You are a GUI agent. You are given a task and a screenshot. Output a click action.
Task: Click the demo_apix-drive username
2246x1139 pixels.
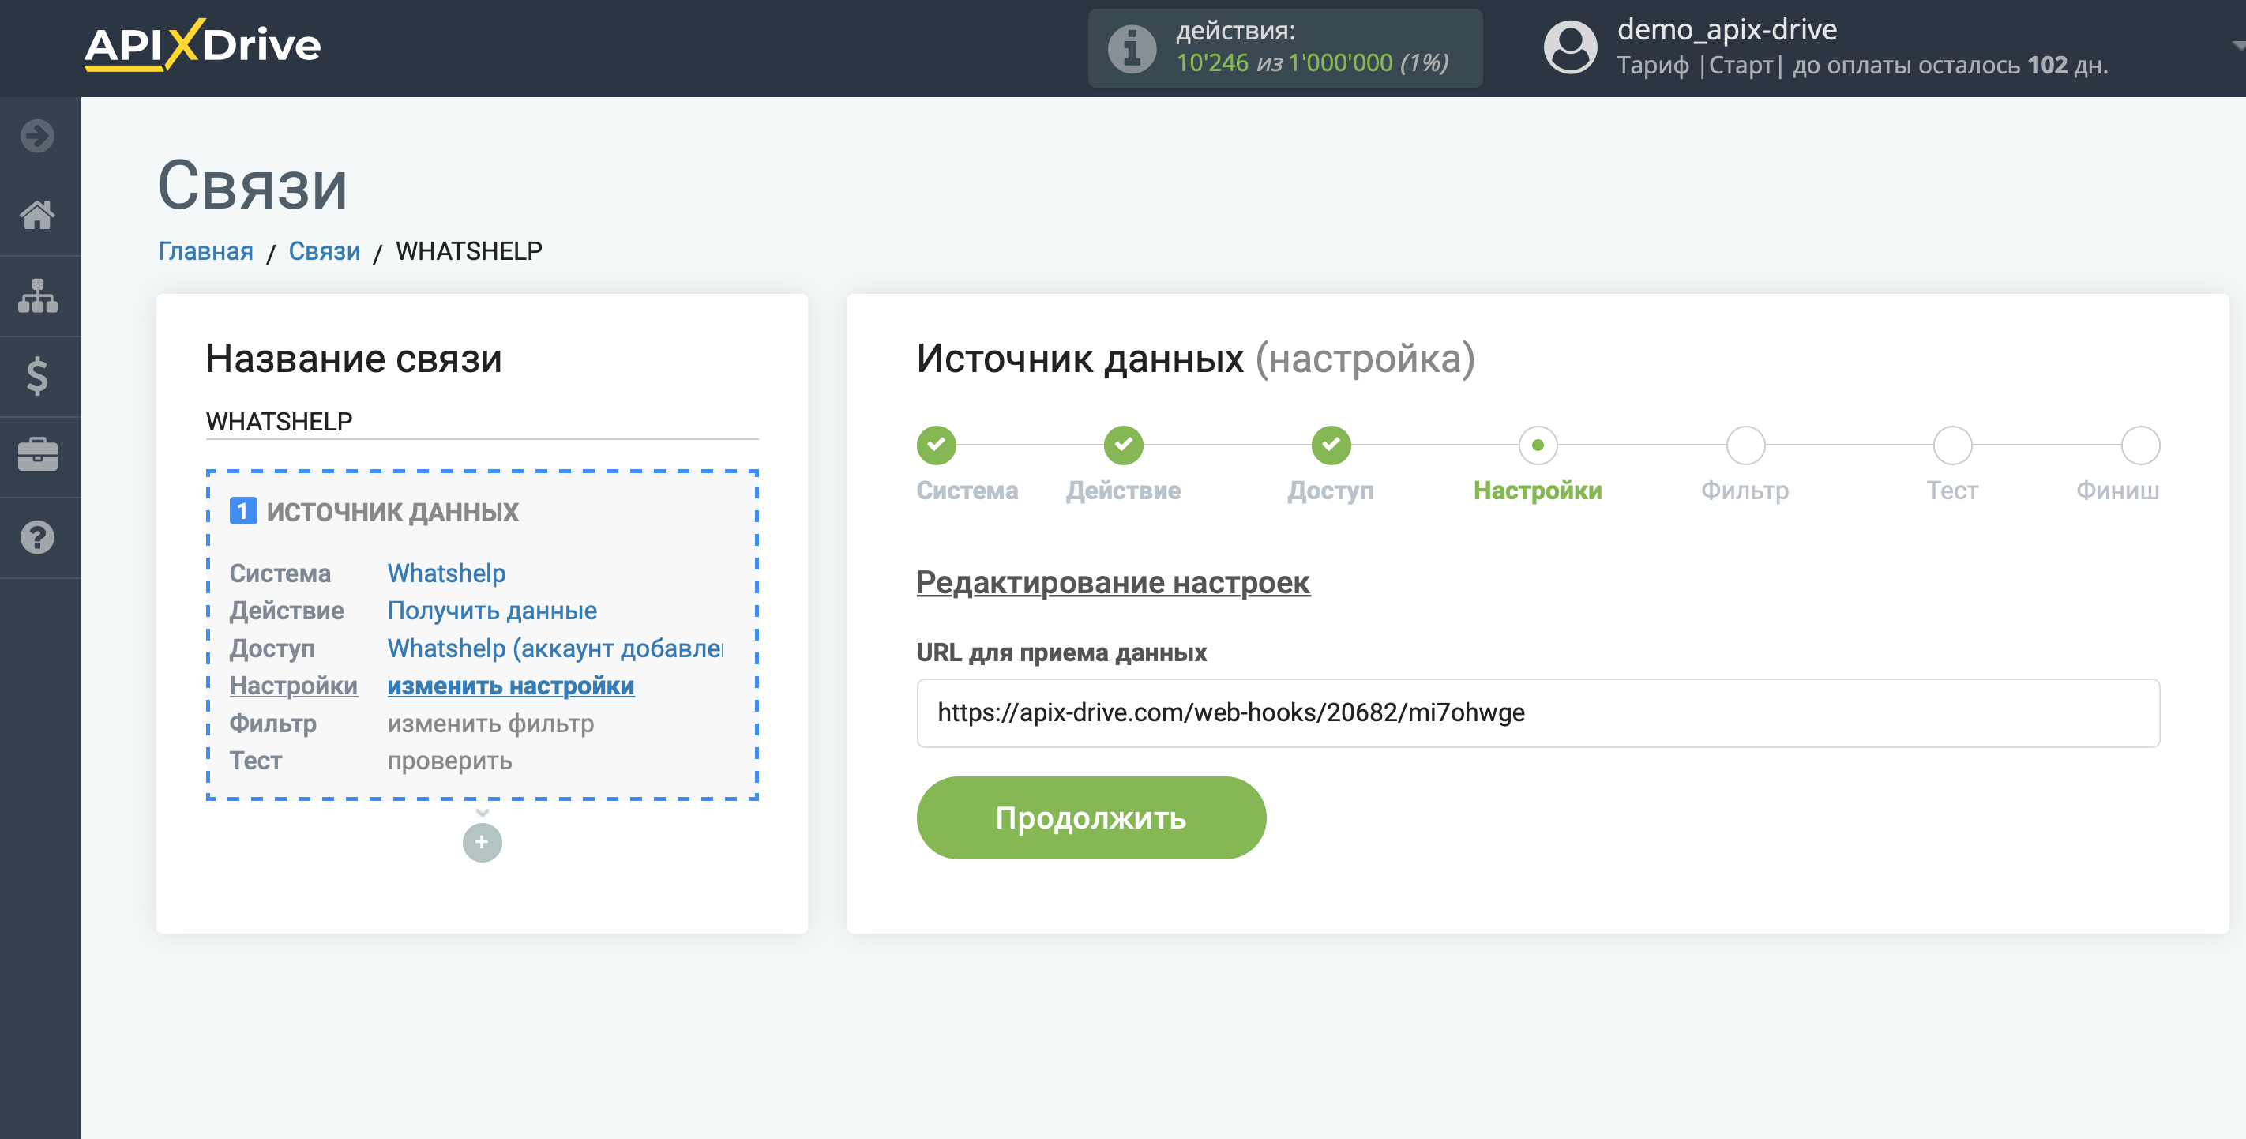tap(1727, 30)
